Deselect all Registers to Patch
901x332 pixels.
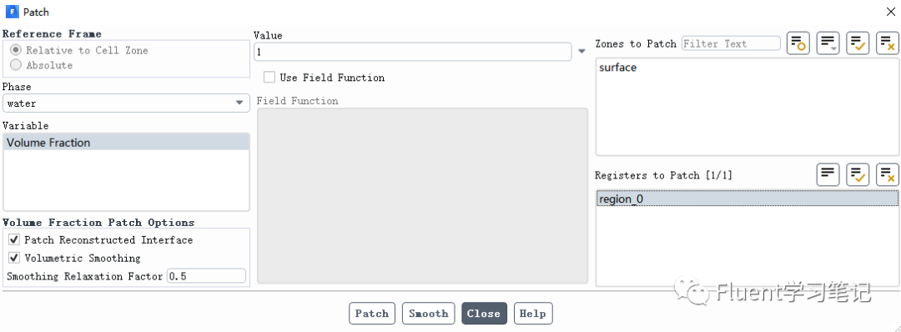(887, 174)
